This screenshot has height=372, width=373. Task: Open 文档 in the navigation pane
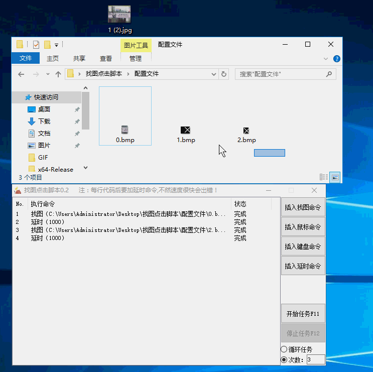(44, 134)
